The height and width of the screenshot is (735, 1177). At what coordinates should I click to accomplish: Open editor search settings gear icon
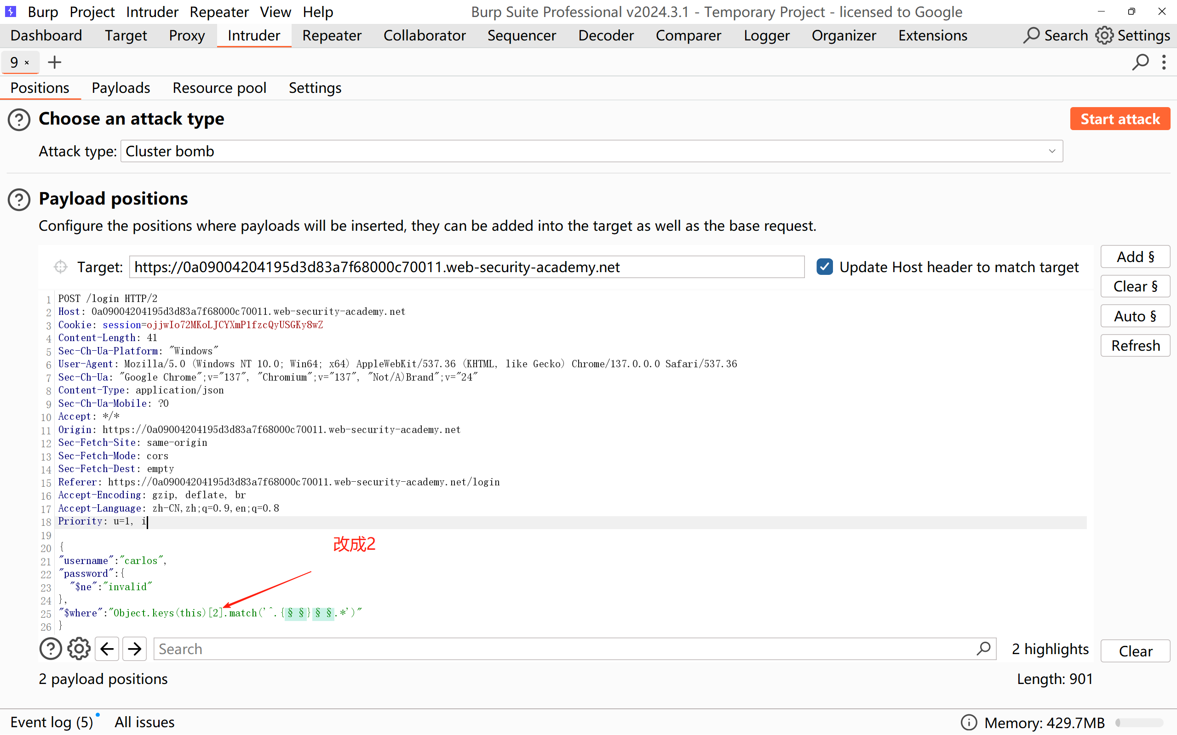78,649
